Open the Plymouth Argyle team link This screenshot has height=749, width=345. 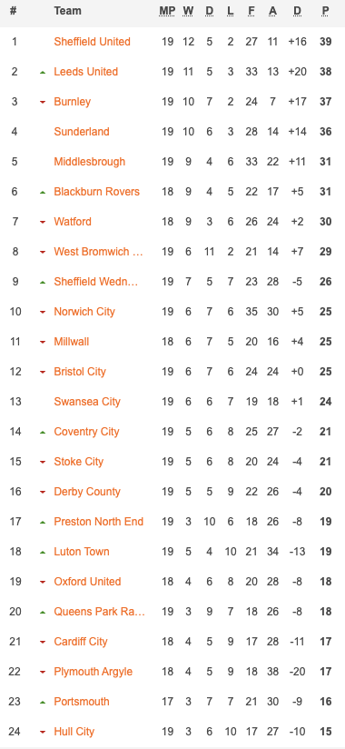coord(93,671)
